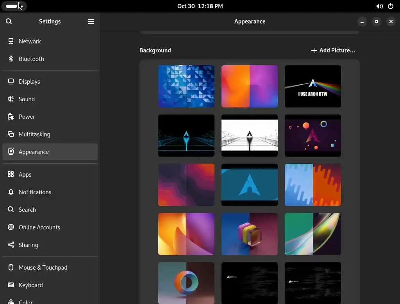Select the middle dark Arch Linux wallpaper
Image resolution: width=400 pixels, height=304 pixels.
pos(250,283)
